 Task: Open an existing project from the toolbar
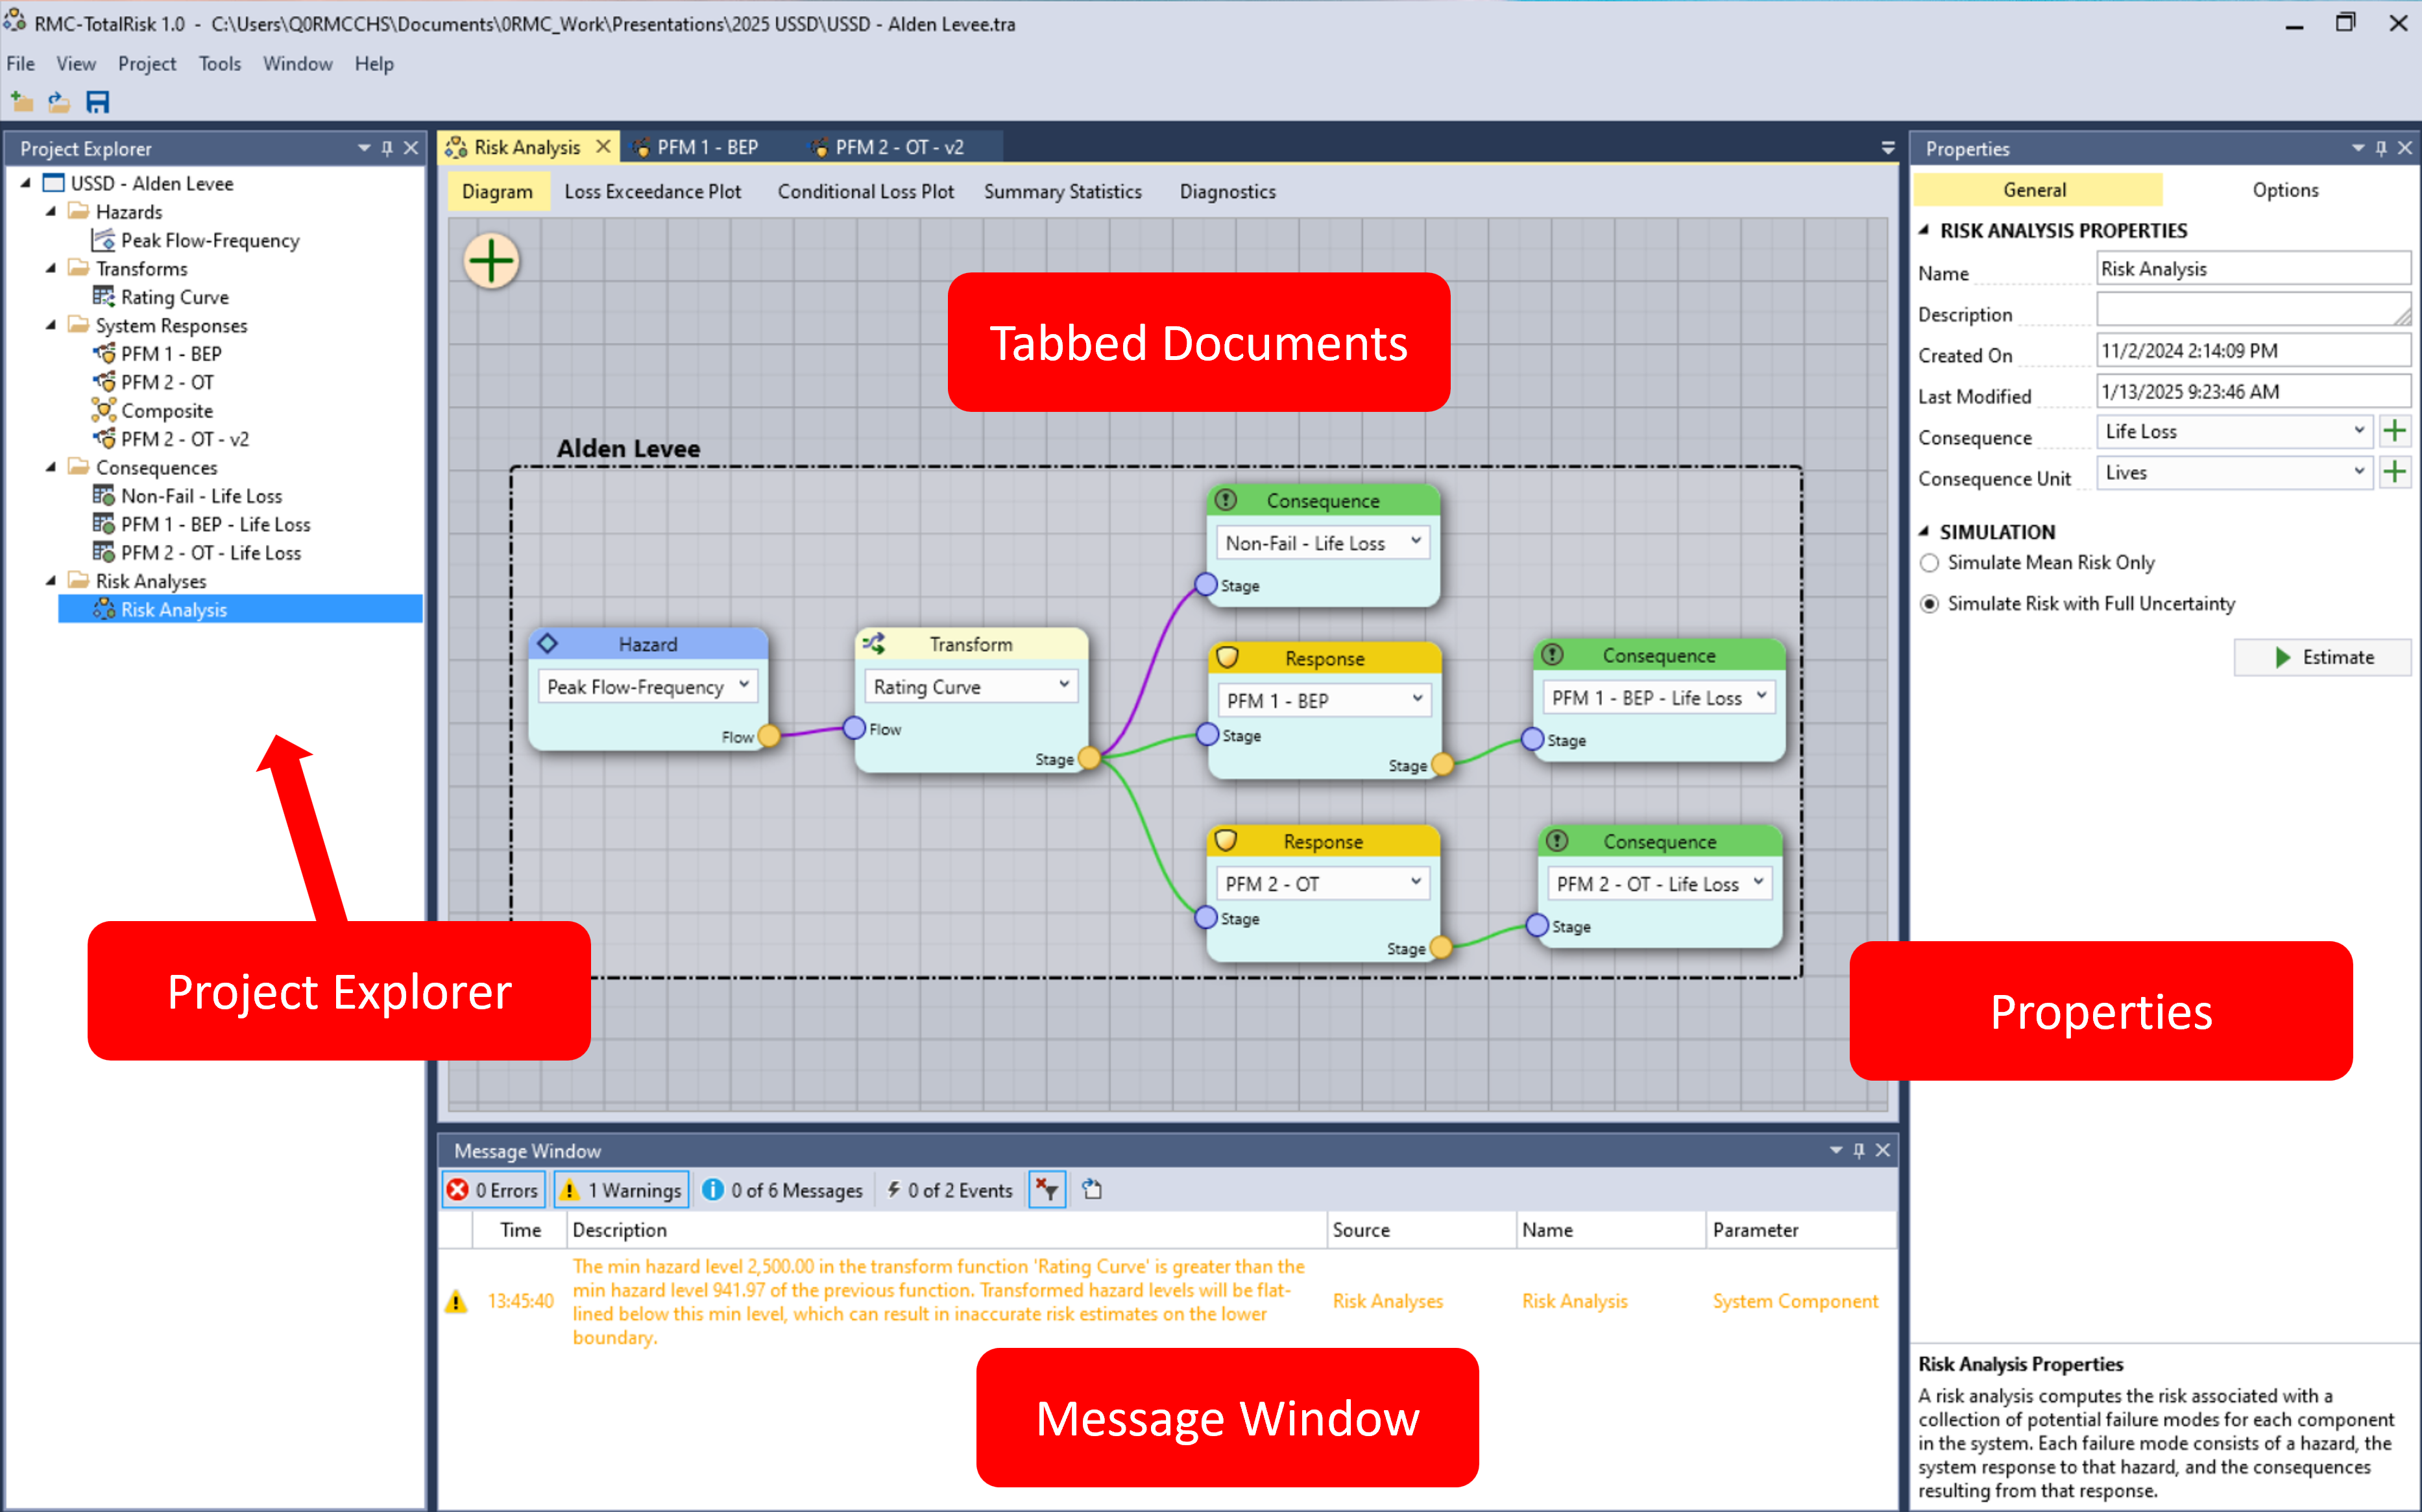click(x=58, y=101)
